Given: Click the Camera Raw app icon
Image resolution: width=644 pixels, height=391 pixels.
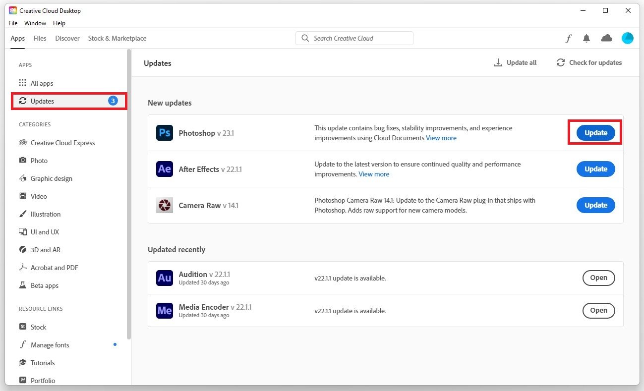Looking at the screenshot, I should (165, 205).
